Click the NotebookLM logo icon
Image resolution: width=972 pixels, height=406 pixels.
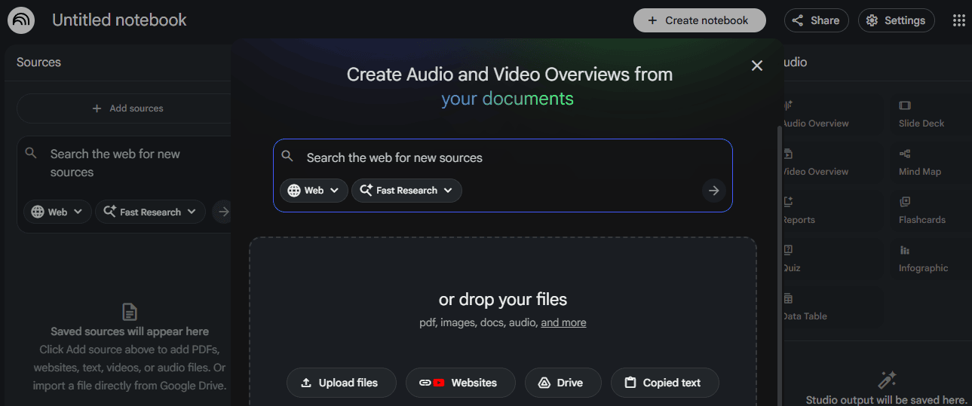(21, 20)
